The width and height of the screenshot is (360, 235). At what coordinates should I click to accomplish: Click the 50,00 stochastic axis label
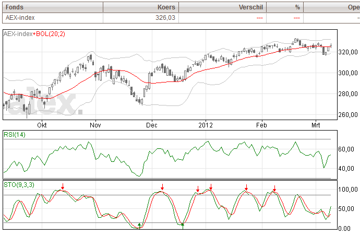pos(346,209)
